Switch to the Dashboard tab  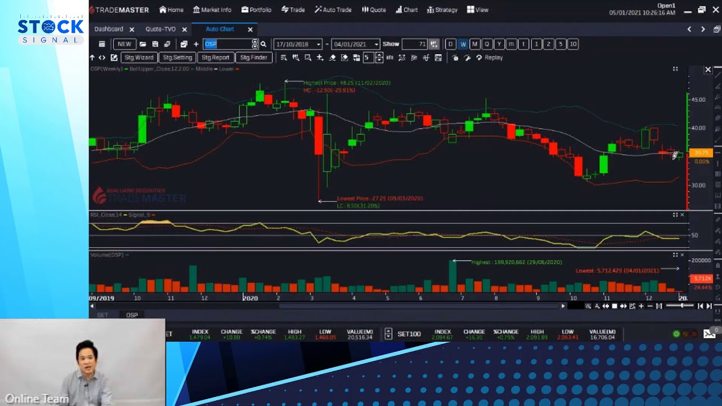109,29
